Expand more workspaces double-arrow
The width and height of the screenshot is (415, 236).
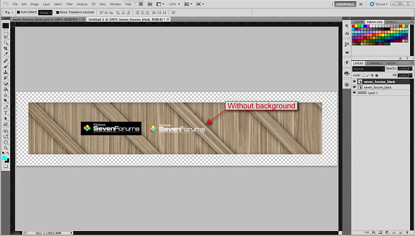click(361, 4)
